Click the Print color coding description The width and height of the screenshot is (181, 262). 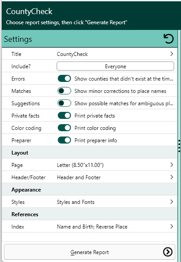(x=95, y=128)
